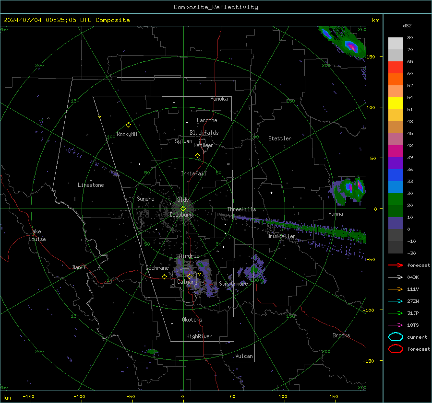The height and width of the screenshot is (403, 432).
Task: Click the magenta swatch in dBZ legend
Action: pos(396,151)
